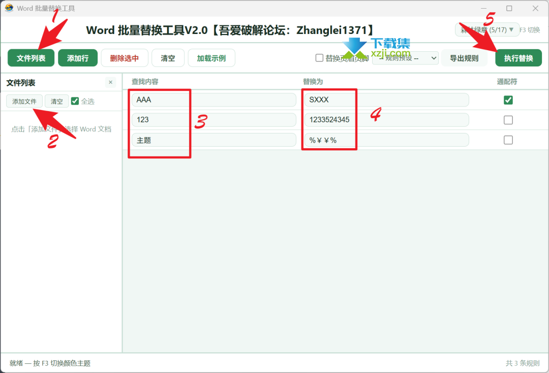The height and width of the screenshot is (373, 549).
Task: Click the replace field containing SXXX
Action: point(386,100)
